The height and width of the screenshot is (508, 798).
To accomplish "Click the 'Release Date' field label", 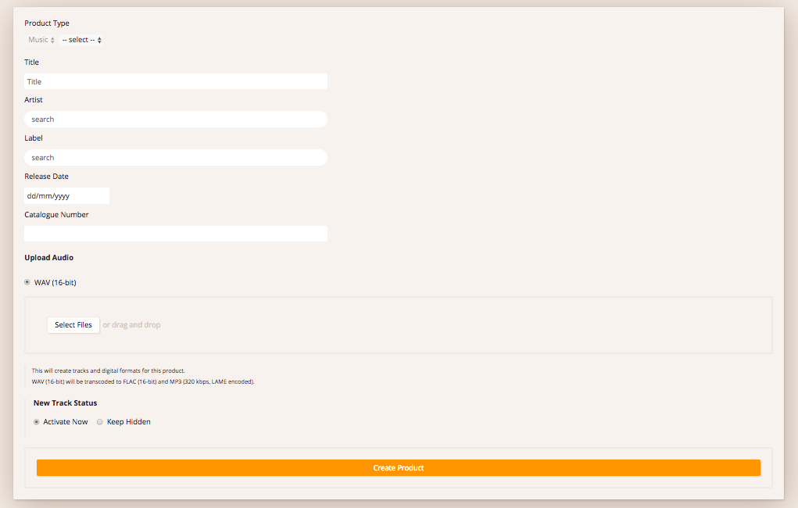I will coord(46,177).
